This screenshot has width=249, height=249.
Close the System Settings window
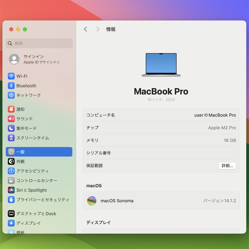[11, 29]
